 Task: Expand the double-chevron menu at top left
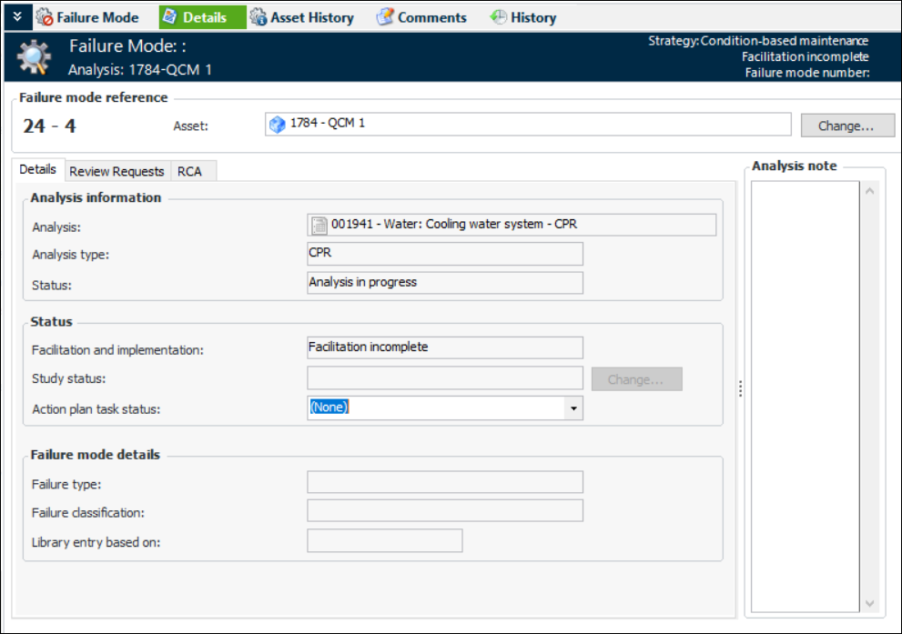(16, 16)
